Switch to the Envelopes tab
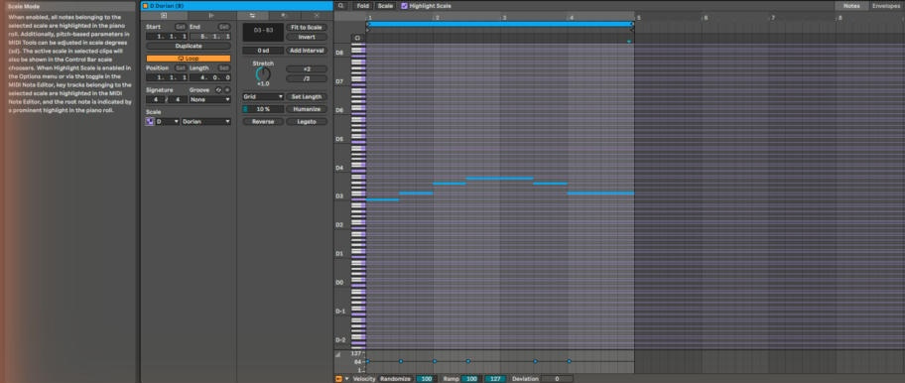This screenshot has width=905, height=383. (x=886, y=6)
